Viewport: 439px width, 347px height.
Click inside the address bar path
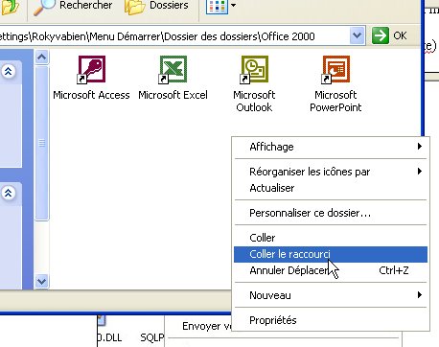pyautogui.click(x=174, y=36)
